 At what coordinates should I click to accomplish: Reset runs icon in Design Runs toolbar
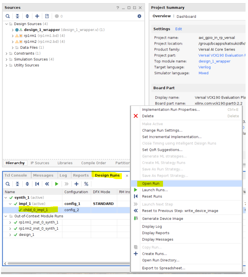click(37, 184)
